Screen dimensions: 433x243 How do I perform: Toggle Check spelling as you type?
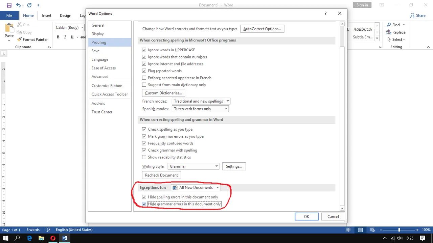pyautogui.click(x=144, y=129)
